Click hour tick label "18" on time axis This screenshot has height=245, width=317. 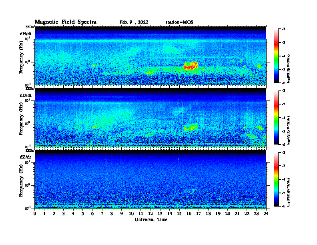(x=208, y=214)
